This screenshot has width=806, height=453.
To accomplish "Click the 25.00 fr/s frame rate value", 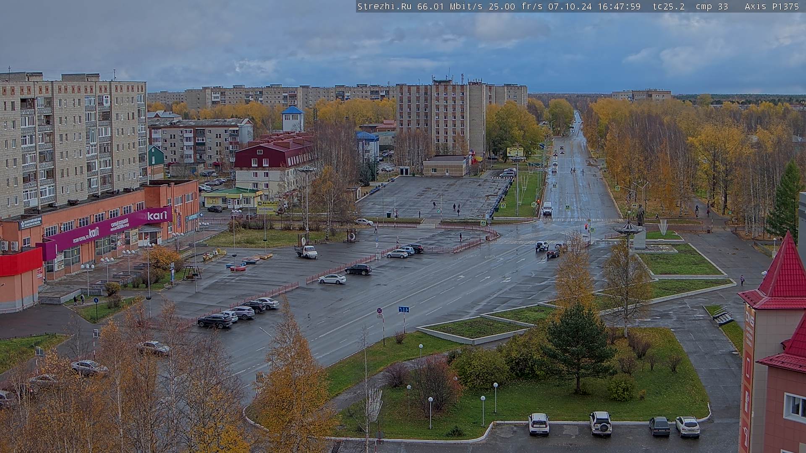I will [516, 6].
